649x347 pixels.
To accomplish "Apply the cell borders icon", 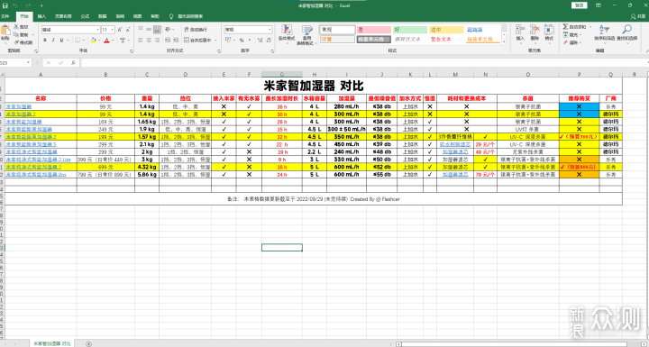I will [x=77, y=41].
